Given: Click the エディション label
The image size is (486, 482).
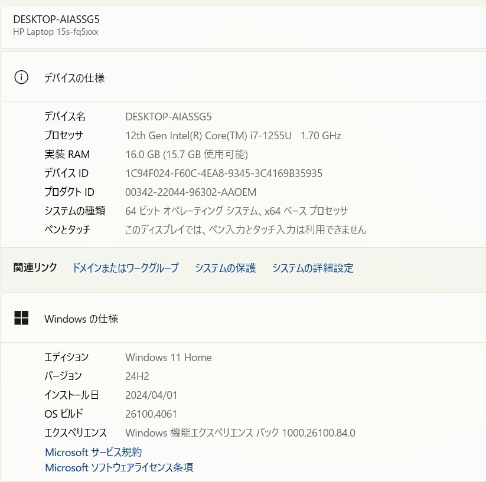Looking at the screenshot, I should pyautogui.click(x=66, y=358).
